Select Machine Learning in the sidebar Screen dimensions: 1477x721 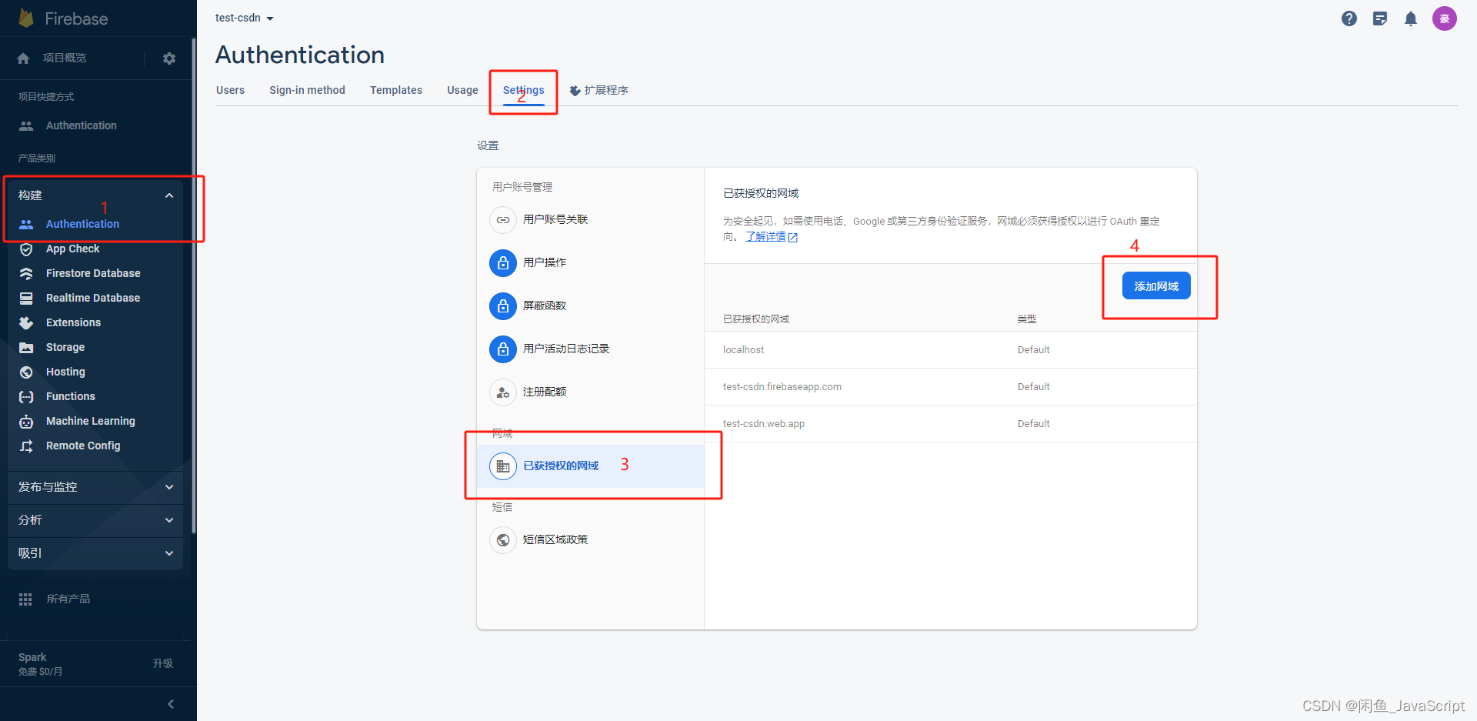point(91,422)
